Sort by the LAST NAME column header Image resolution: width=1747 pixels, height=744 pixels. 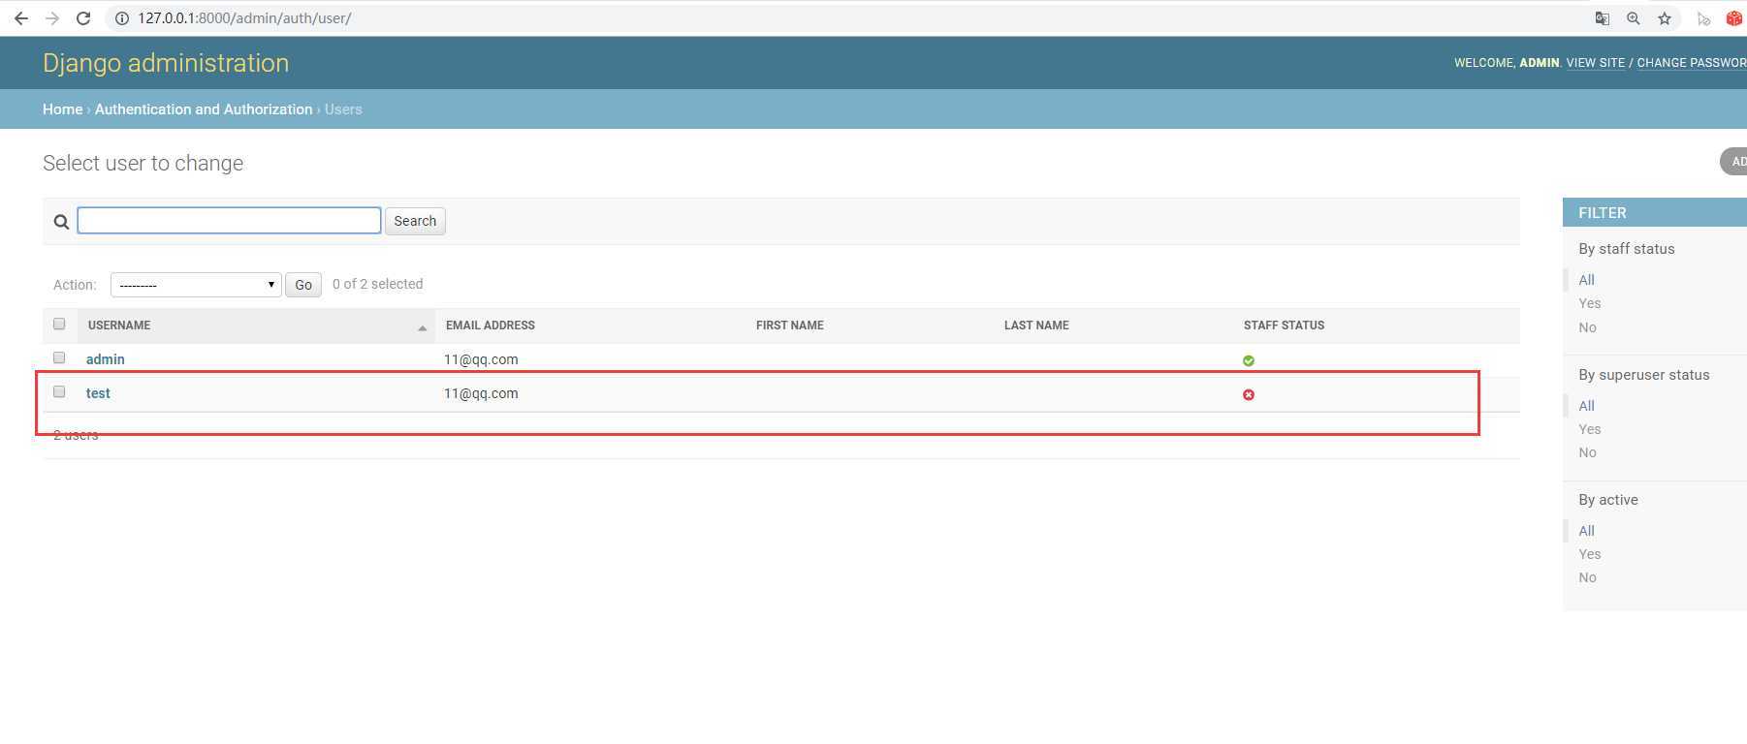tap(1036, 325)
